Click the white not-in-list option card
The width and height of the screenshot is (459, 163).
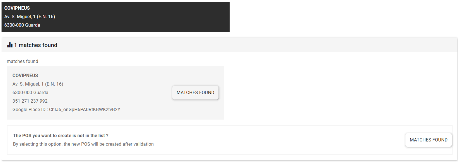coord(230,140)
